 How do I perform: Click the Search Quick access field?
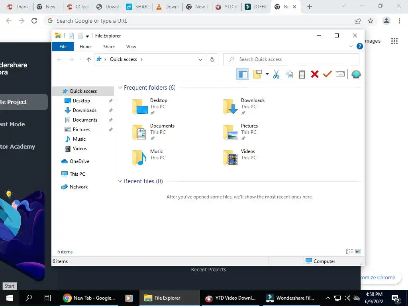pyautogui.click(x=291, y=59)
